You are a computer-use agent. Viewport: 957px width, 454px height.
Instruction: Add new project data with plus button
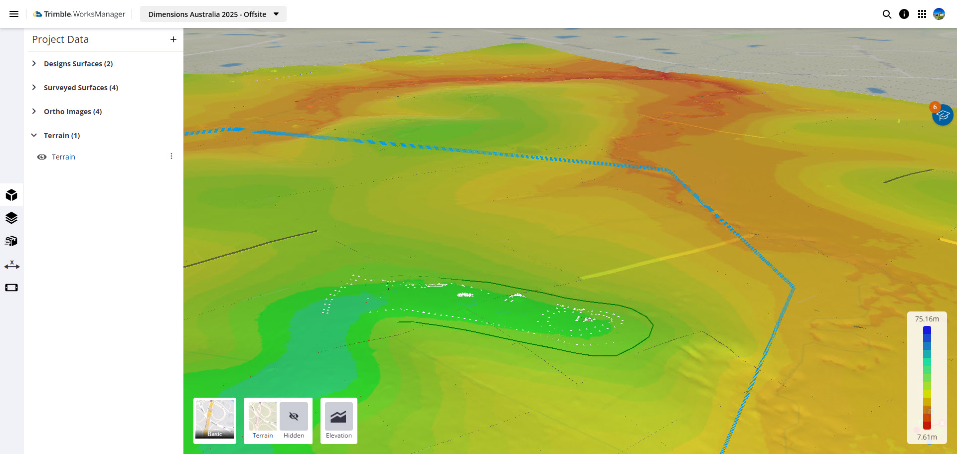(x=173, y=39)
